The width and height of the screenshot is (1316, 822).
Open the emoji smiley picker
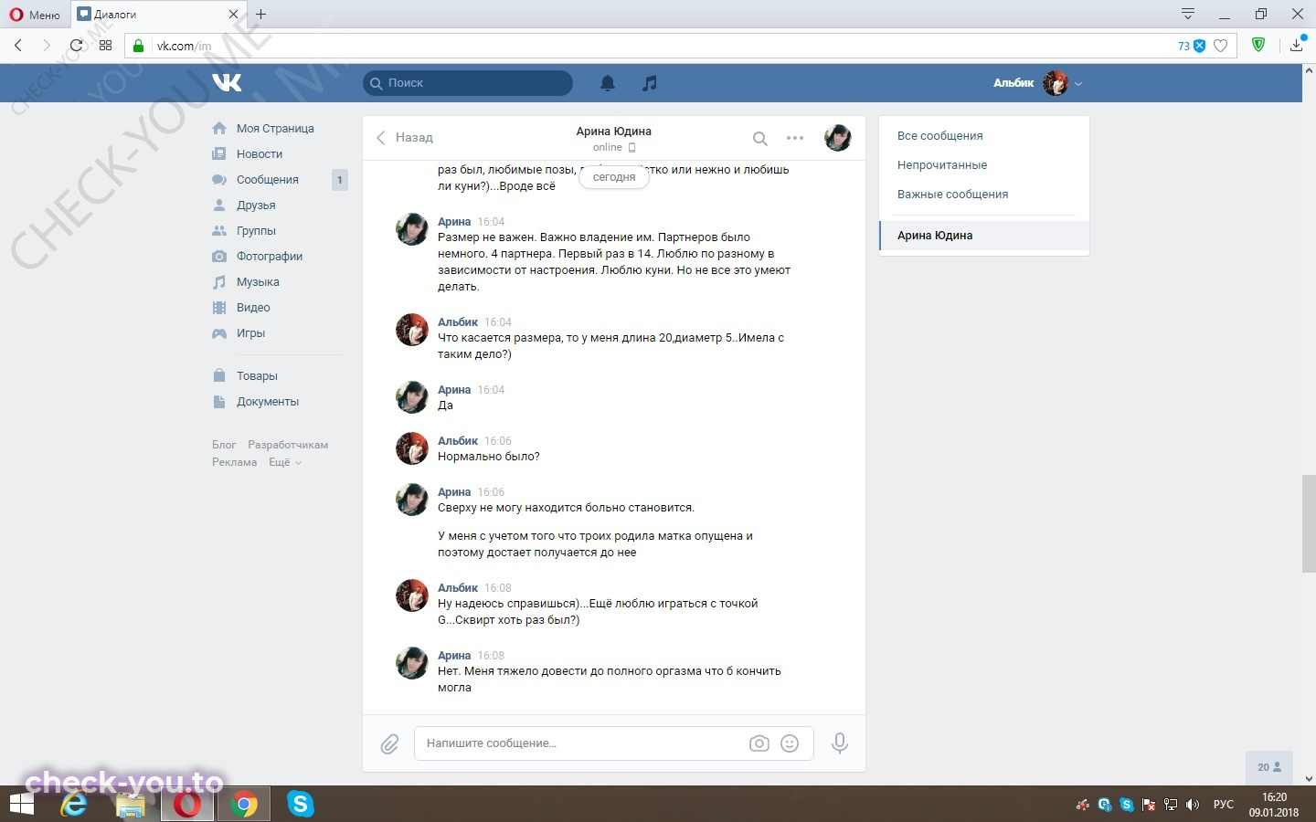pyautogui.click(x=790, y=743)
